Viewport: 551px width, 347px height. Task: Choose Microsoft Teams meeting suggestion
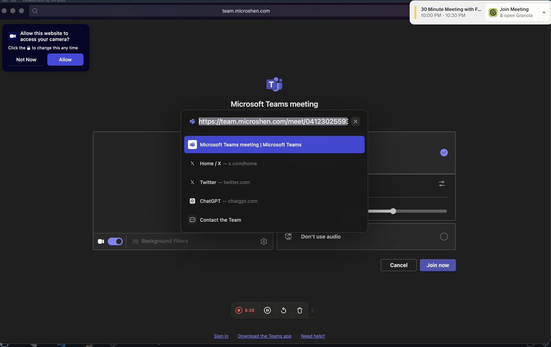pyautogui.click(x=274, y=145)
